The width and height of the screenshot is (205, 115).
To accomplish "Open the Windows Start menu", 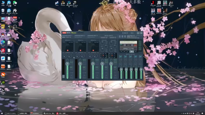I will (2, 113).
